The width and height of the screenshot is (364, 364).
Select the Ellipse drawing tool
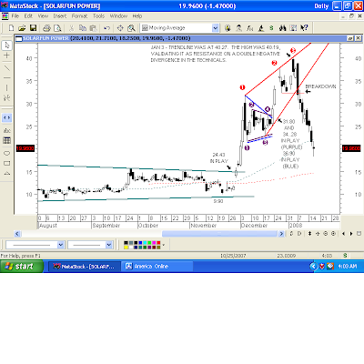[6, 153]
